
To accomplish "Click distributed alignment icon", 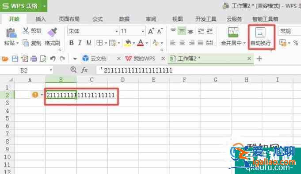I will (209, 43).
